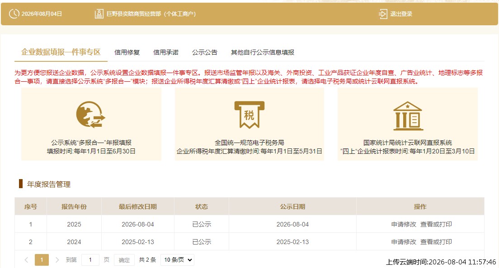The width and height of the screenshot is (499, 268).
Task: Open the 税 electronic tax bureau icon
Action: (249, 115)
